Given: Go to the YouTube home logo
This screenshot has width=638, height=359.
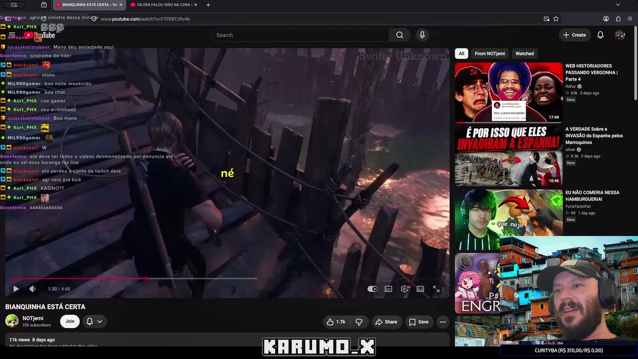Looking at the screenshot, I should [x=40, y=35].
